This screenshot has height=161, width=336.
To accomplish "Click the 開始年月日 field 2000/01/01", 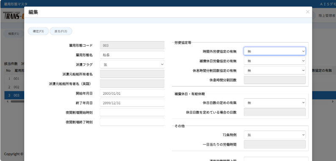I will click(132, 93).
